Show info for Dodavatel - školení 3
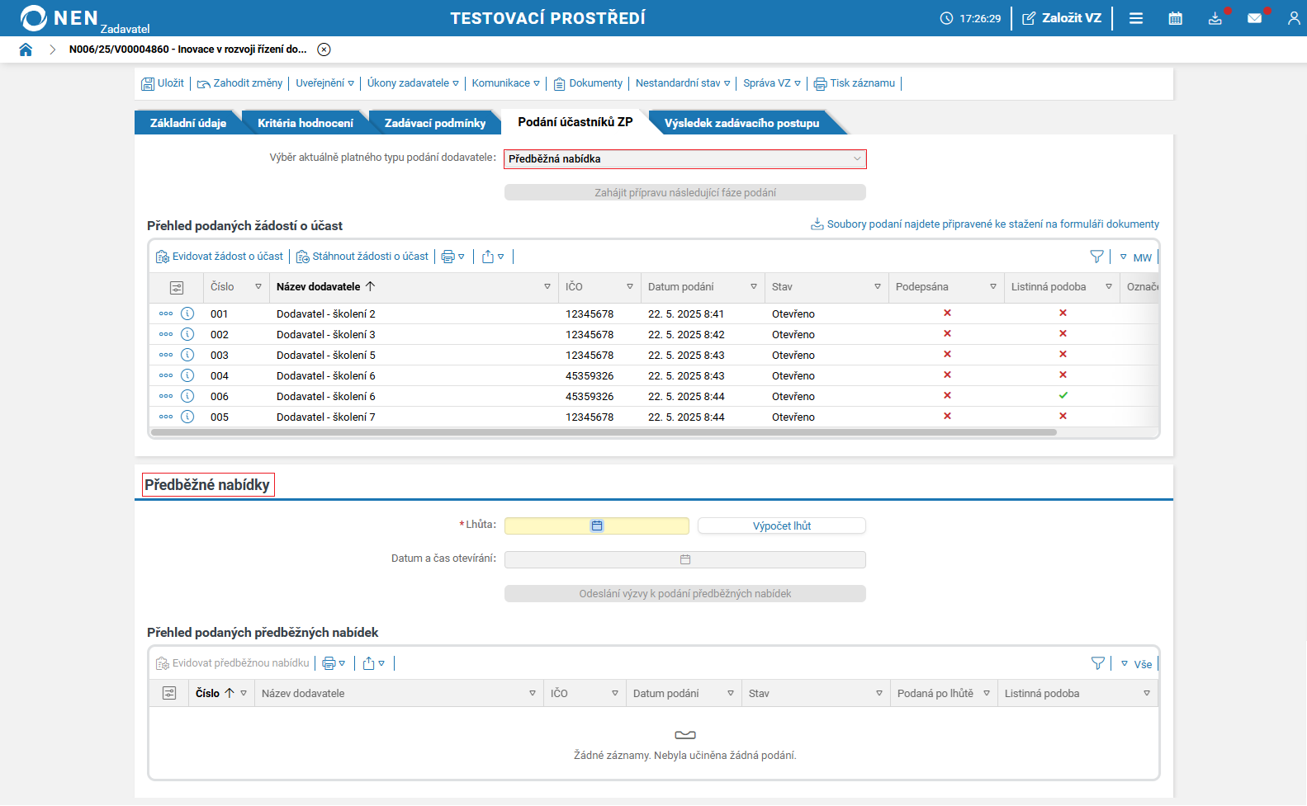Screen dimensions: 1307x806 coord(187,334)
